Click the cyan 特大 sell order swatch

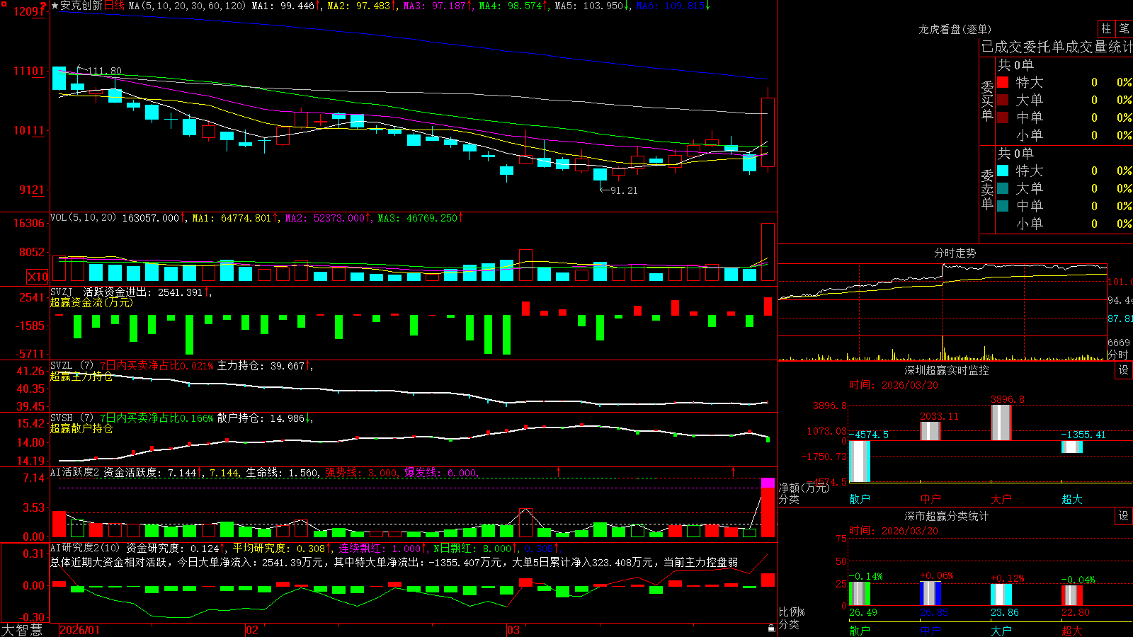pos(1003,171)
